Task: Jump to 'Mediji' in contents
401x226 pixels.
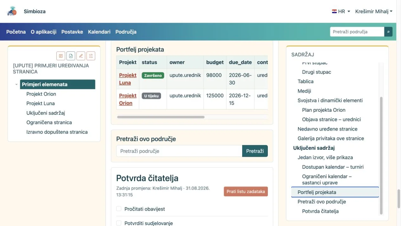Action: (x=304, y=91)
